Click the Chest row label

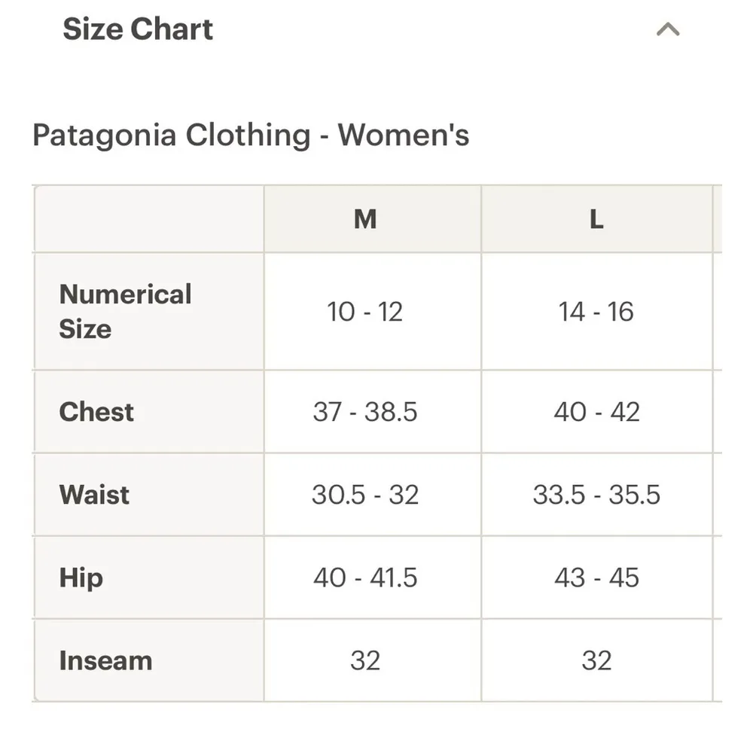[96, 412]
